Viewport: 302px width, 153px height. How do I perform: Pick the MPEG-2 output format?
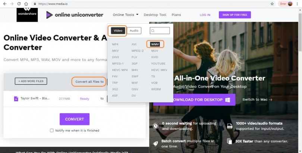coord(138,51)
